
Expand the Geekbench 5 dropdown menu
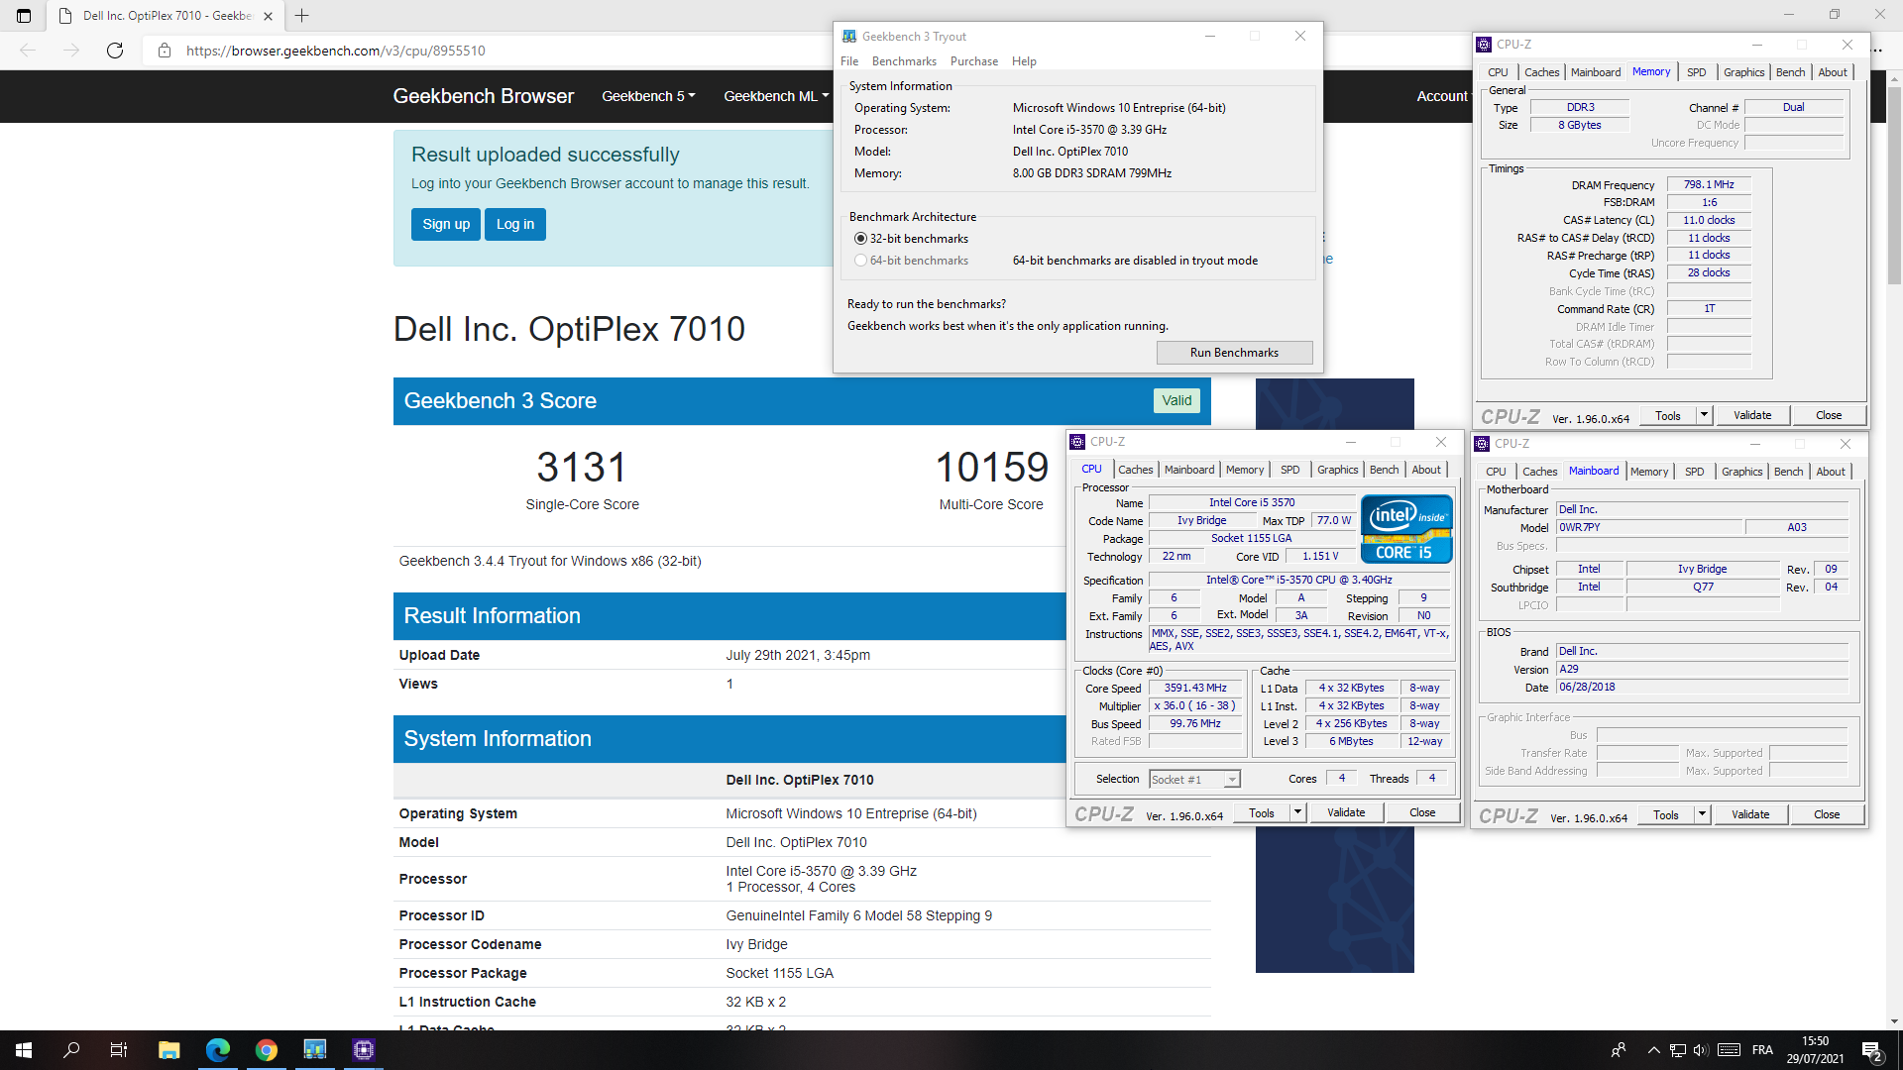648,96
